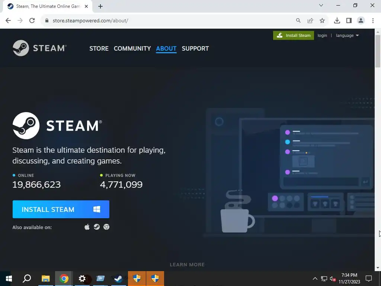Click the login link
Image resolution: width=381 pixels, height=286 pixels.
tap(322, 35)
